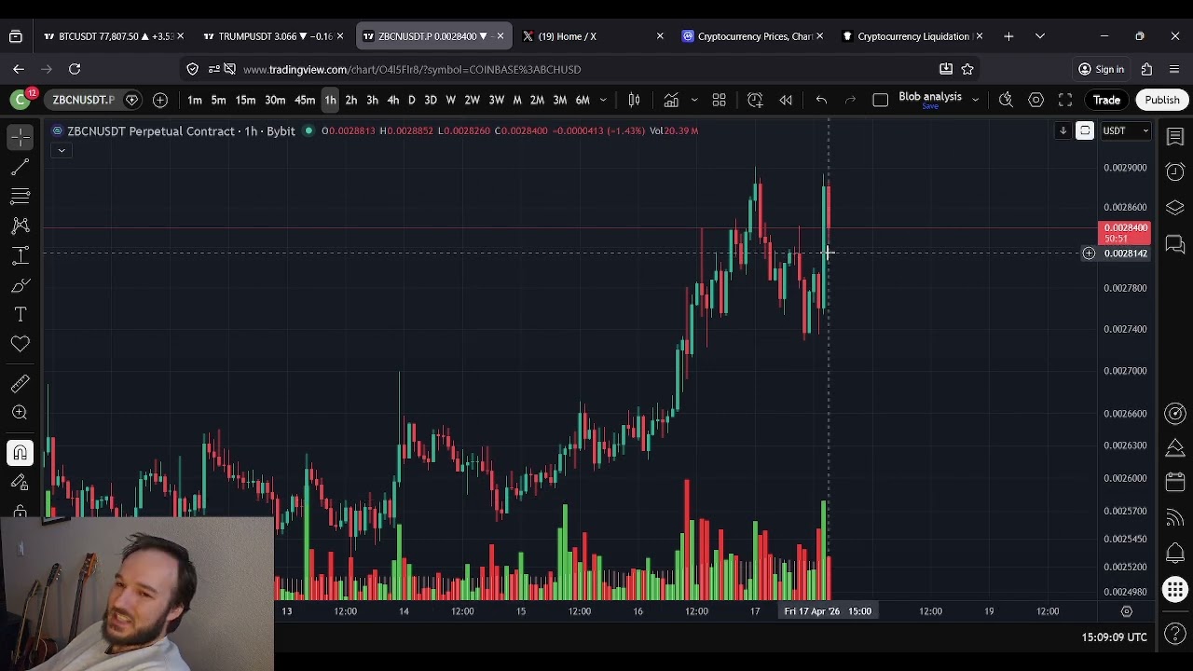Open the forecasting and measurement tools

pyautogui.click(x=20, y=256)
